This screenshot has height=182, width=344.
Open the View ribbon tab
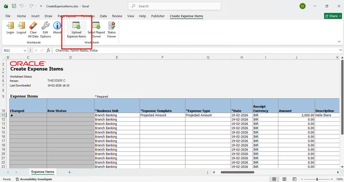[131, 16]
